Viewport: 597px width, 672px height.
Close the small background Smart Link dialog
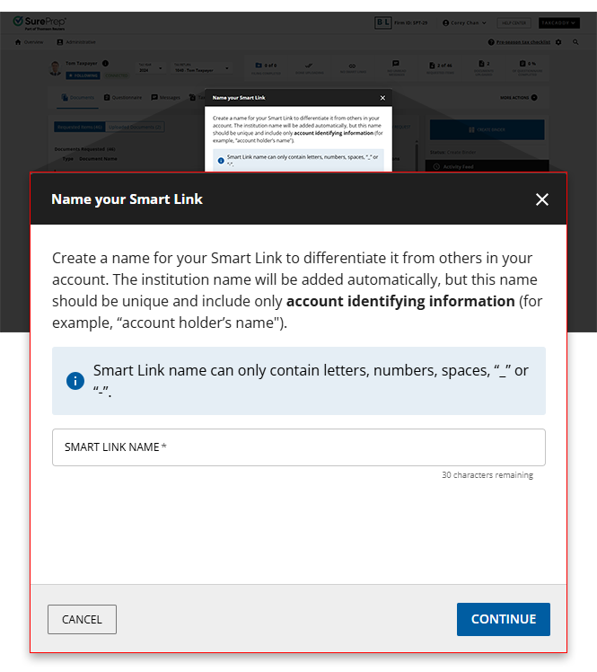[x=382, y=98]
